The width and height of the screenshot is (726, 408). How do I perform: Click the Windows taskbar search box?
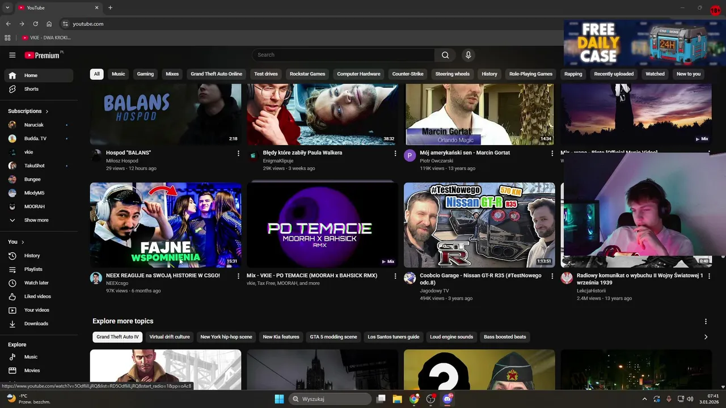pos(330,399)
